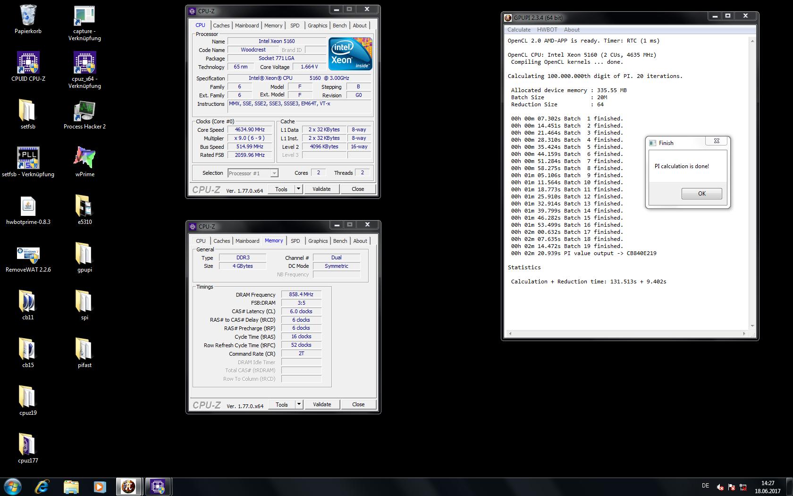Open the pifast folder icon
The width and height of the screenshot is (793, 496).
[84, 352]
